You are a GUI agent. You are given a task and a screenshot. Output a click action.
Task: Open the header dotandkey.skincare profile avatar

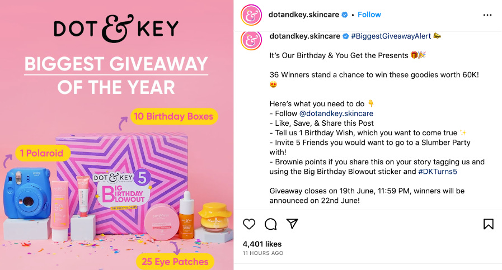[251, 15]
